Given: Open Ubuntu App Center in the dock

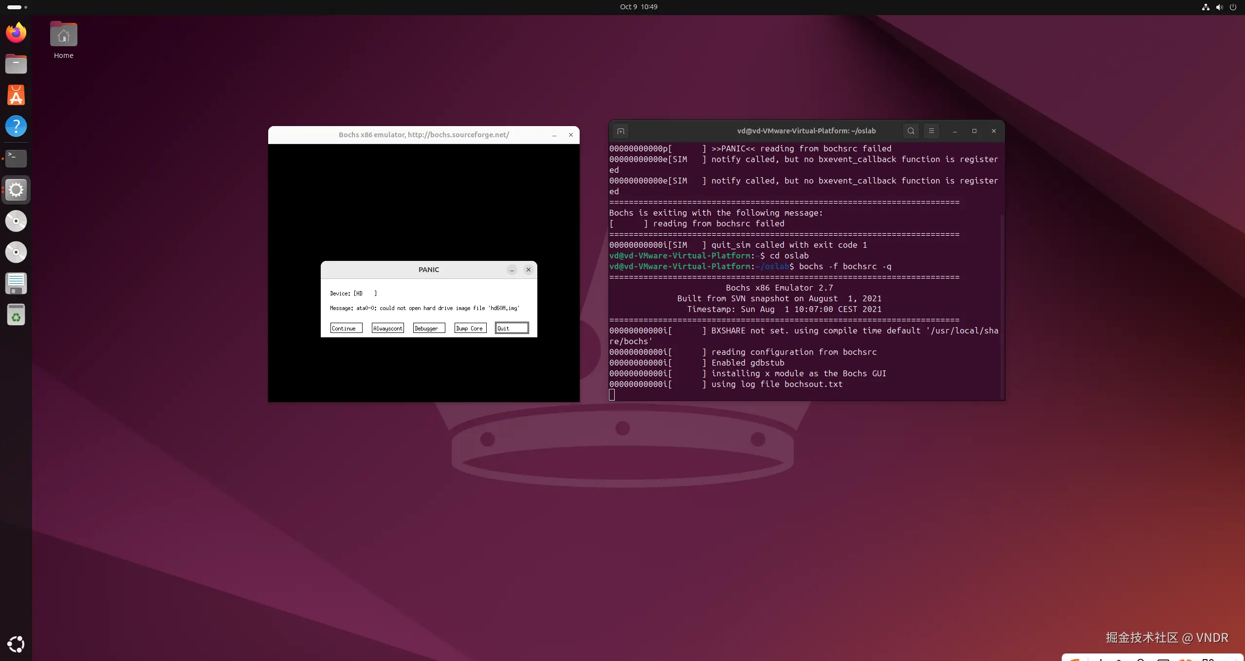Looking at the screenshot, I should click(16, 95).
